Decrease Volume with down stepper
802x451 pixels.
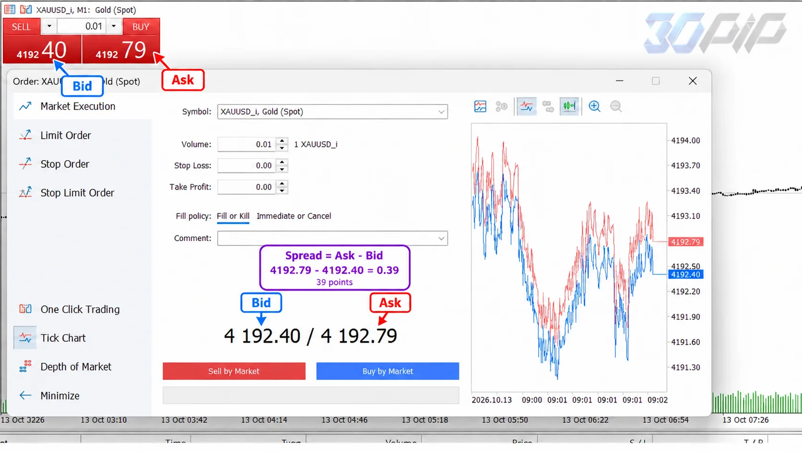(282, 148)
